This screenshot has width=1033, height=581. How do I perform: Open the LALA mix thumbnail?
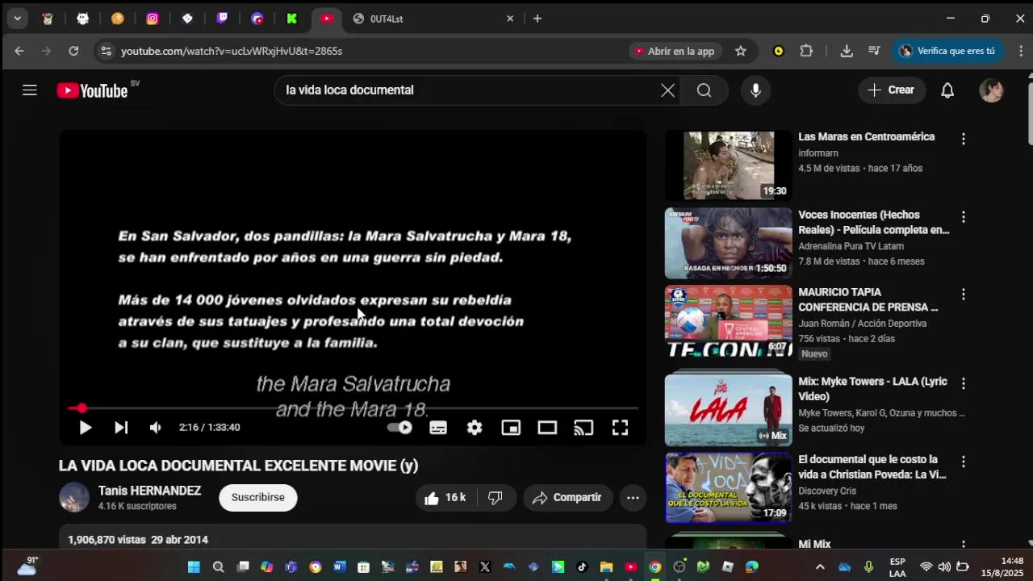[729, 410]
